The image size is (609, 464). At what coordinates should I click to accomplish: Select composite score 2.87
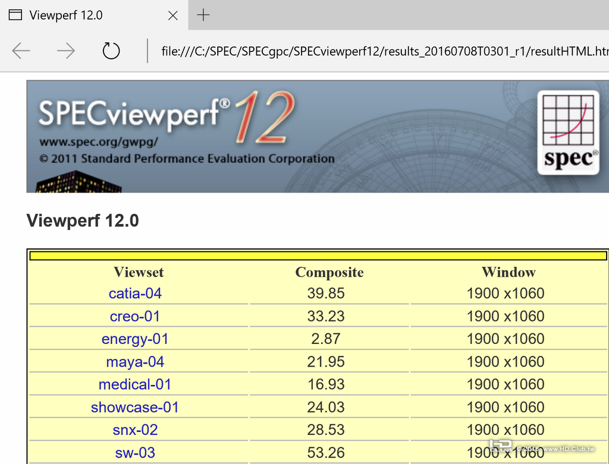326,339
